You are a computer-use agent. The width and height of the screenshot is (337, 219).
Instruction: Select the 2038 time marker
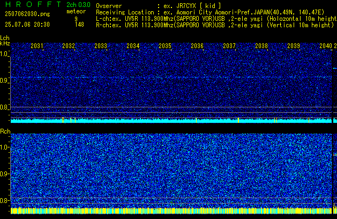click(261, 46)
